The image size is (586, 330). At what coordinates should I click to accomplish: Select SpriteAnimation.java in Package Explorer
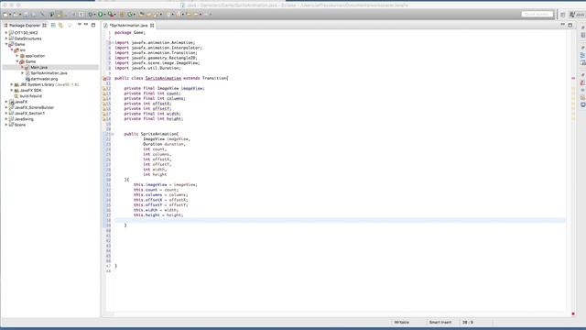(49, 73)
